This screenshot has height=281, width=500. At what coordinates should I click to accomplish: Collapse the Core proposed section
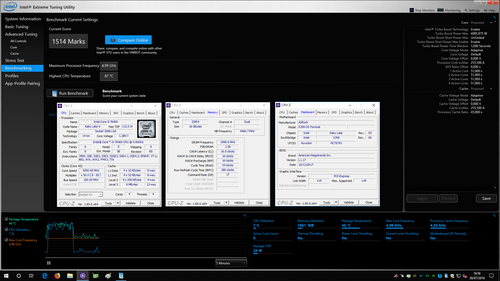[491, 23]
